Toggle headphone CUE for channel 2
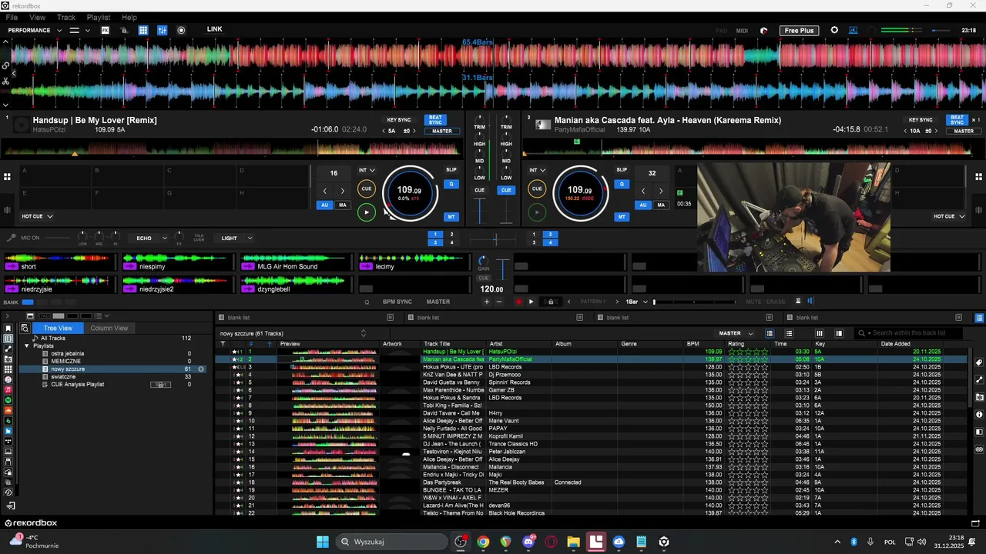Screen dimensions: 986x554 tap(506, 190)
